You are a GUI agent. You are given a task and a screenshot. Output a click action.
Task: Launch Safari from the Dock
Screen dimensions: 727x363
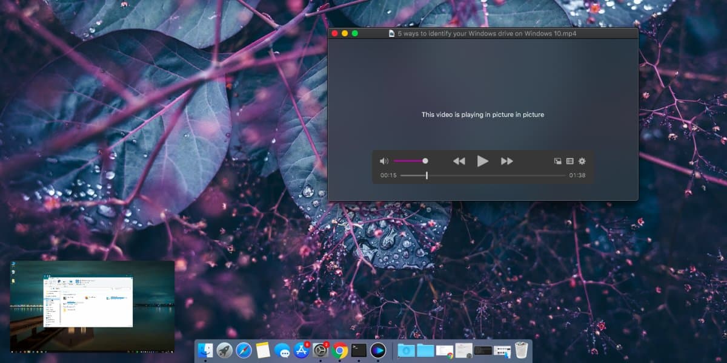coord(244,350)
